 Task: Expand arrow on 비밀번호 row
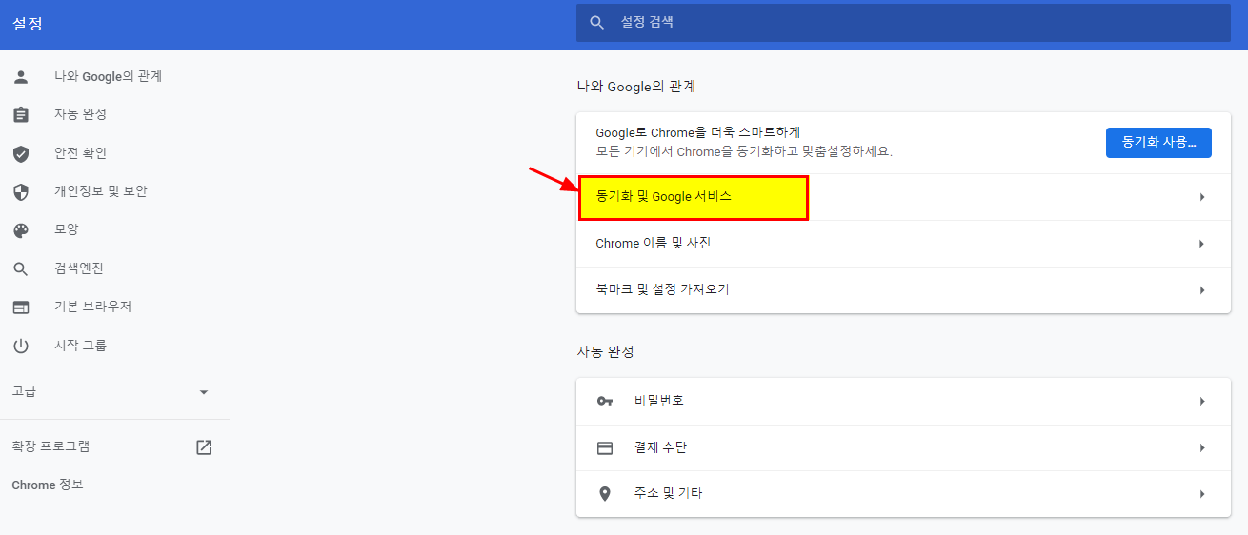[1202, 401]
